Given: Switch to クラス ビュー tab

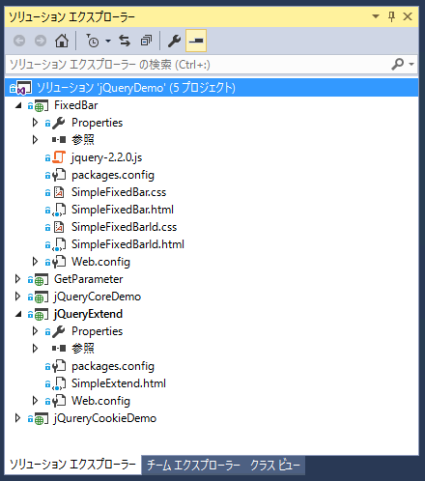Looking at the screenshot, I should click(x=275, y=466).
